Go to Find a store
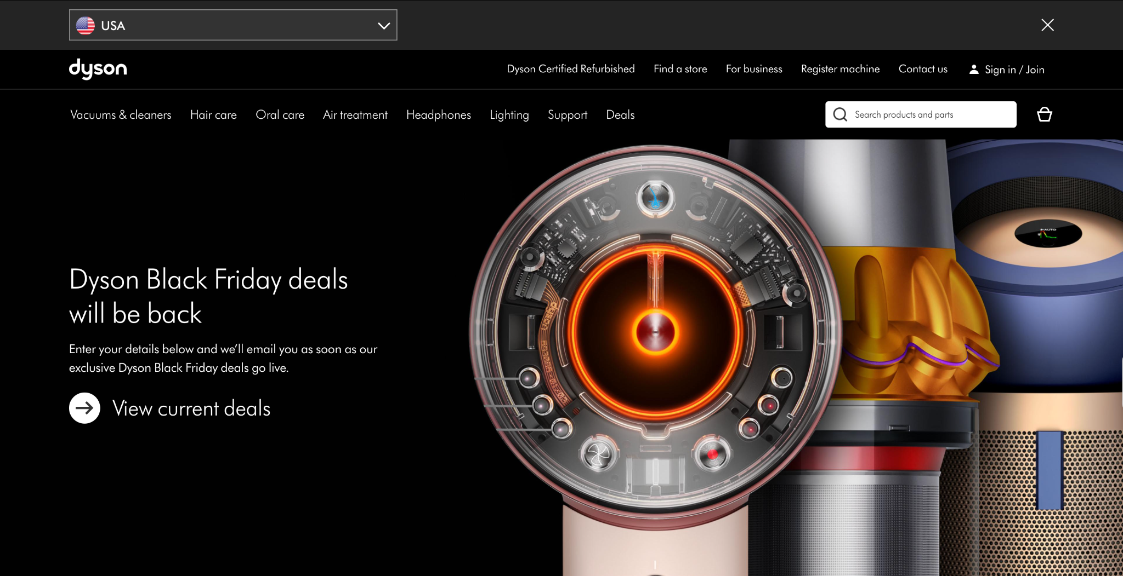1123x576 pixels. 680,69
